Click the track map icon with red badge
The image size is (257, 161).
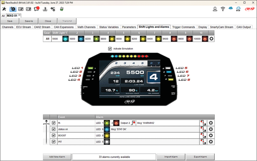point(36,9)
